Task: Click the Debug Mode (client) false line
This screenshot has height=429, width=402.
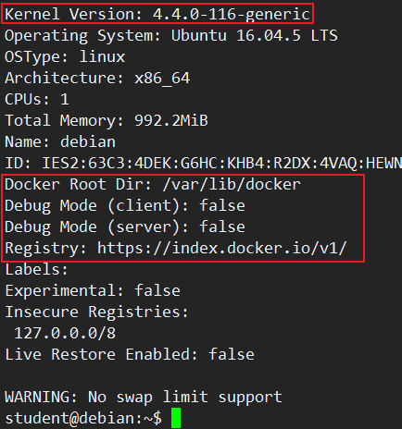Action: [x=125, y=205]
